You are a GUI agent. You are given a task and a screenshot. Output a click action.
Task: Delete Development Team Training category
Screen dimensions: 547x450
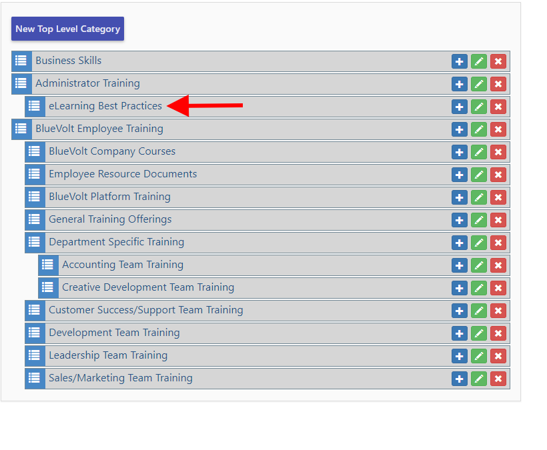coord(498,333)
